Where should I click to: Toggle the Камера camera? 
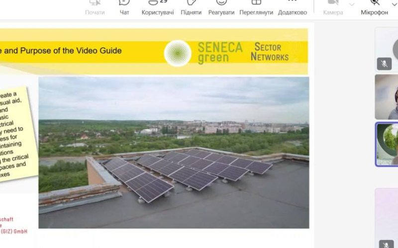pyautogui.click(x=333, y=7)
